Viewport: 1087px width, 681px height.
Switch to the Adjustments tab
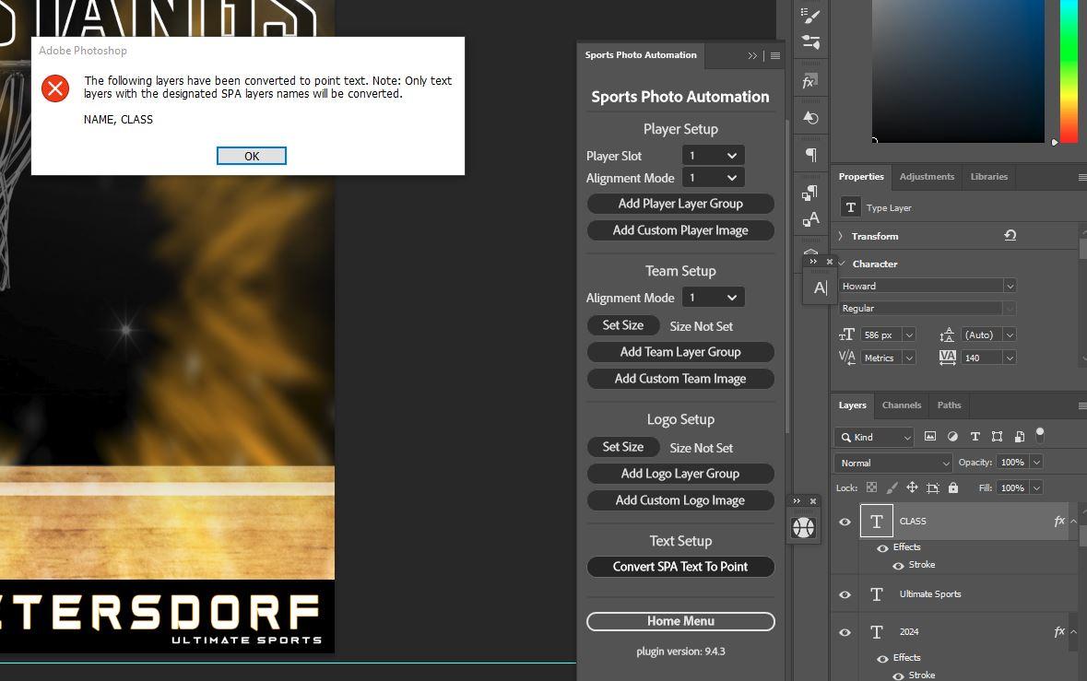pyautogui.click(x=927, y=177)
